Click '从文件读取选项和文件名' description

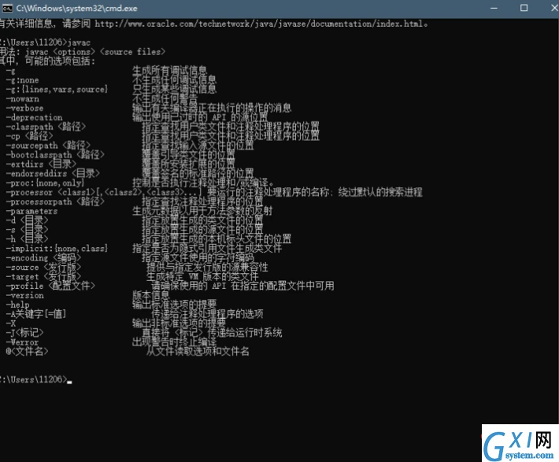(x=198, y=352)
